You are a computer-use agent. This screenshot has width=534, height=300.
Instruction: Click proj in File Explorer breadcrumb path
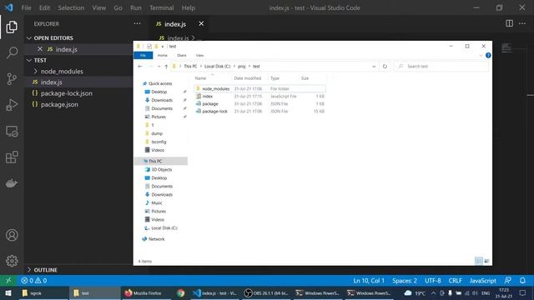(x=241, y=67)
